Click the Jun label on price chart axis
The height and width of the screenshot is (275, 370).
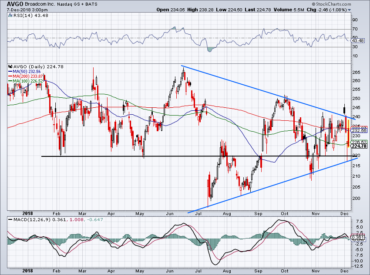170,214
